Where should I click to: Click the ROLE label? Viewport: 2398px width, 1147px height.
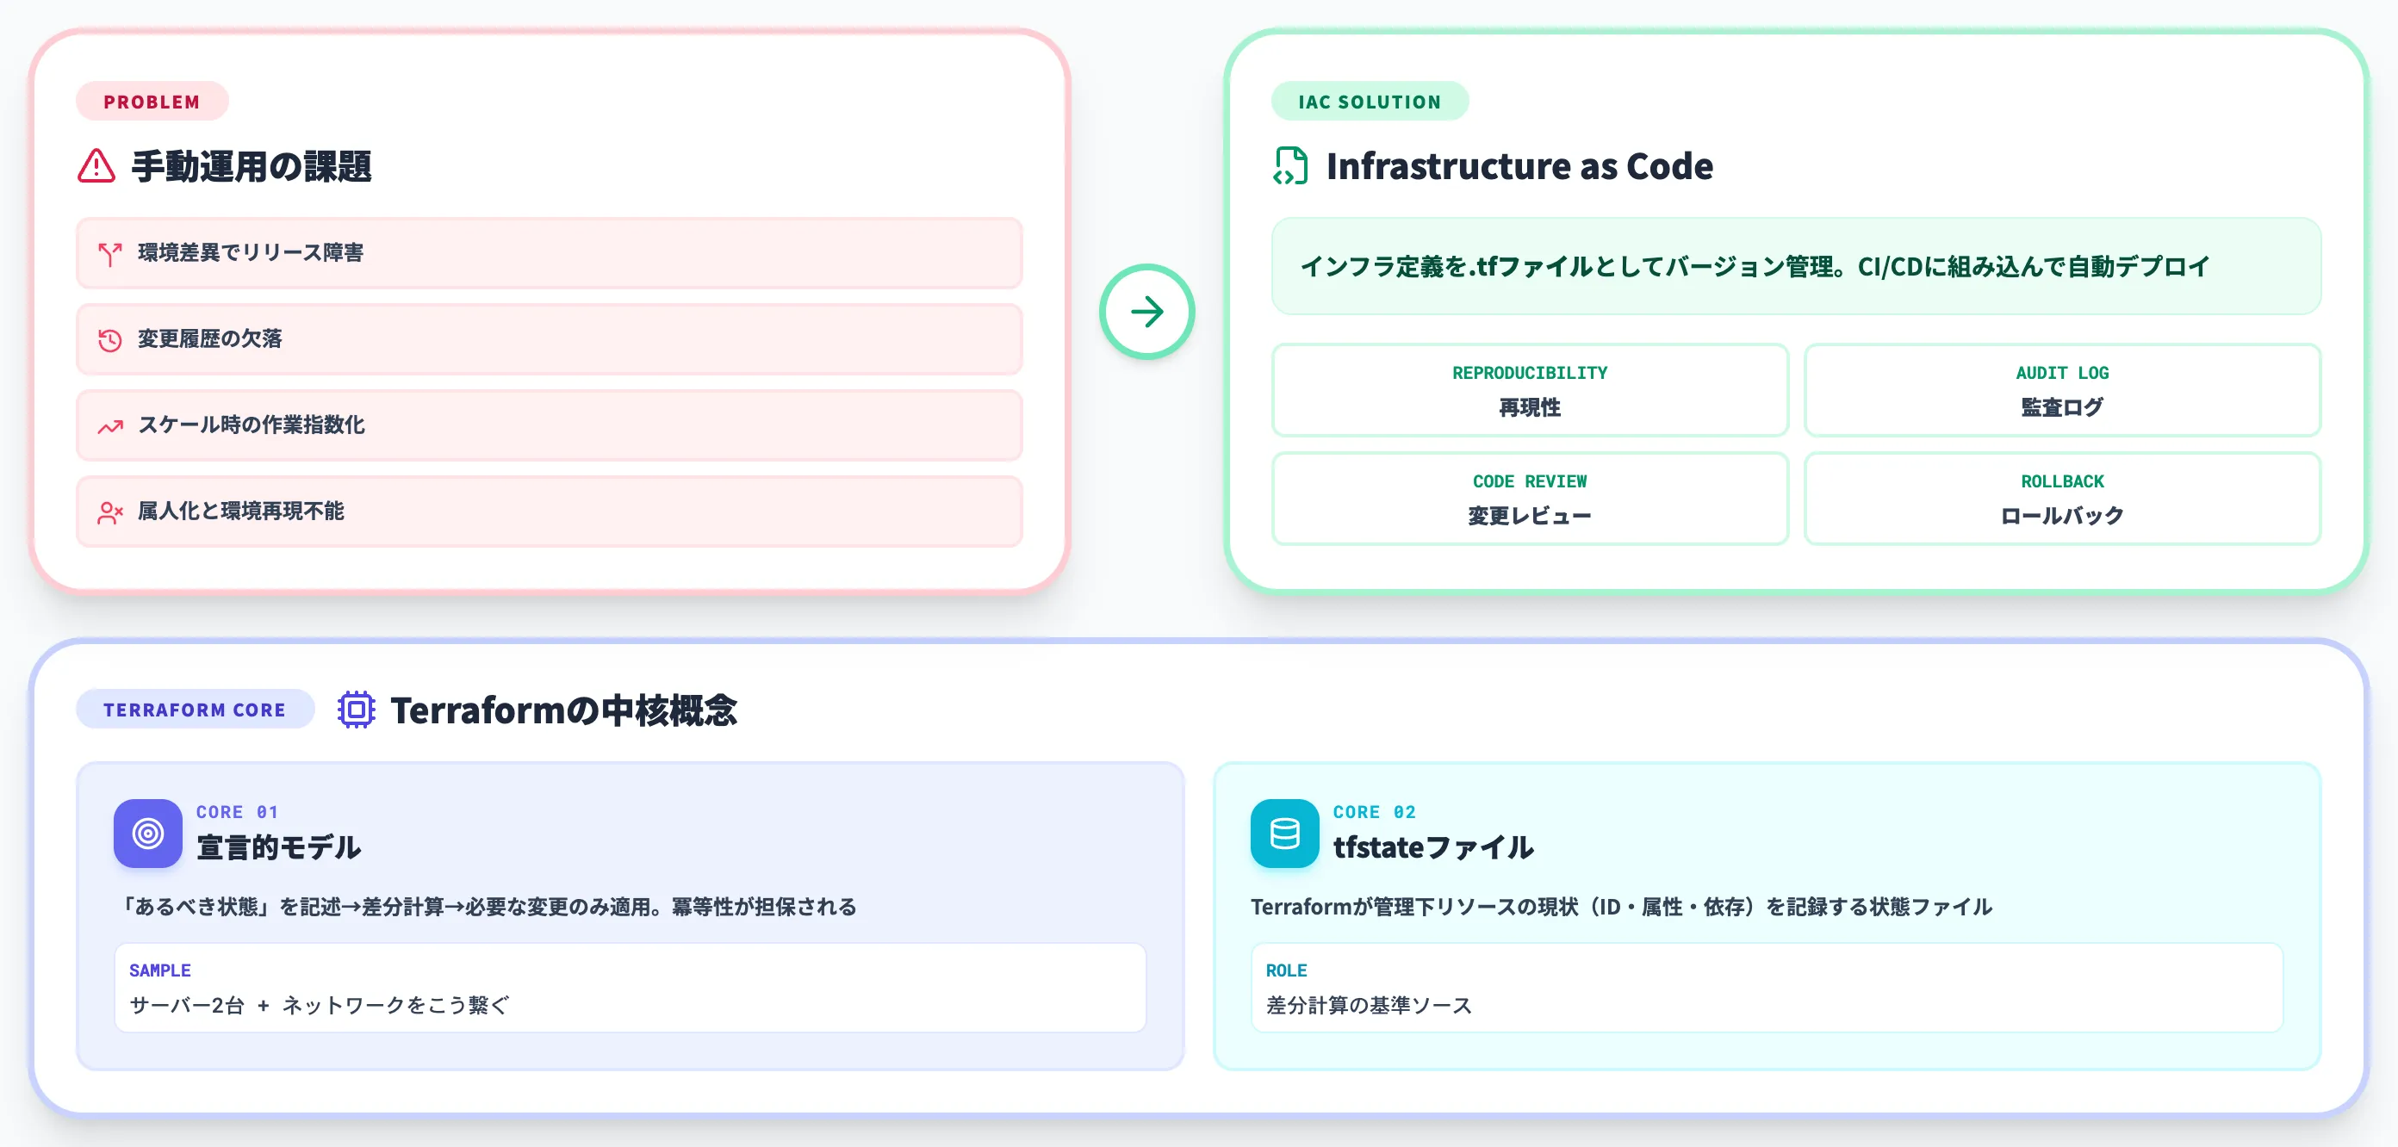coord(1287,970)
